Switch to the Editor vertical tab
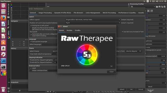This screenshot has height=93, width=167. point(9,33)
